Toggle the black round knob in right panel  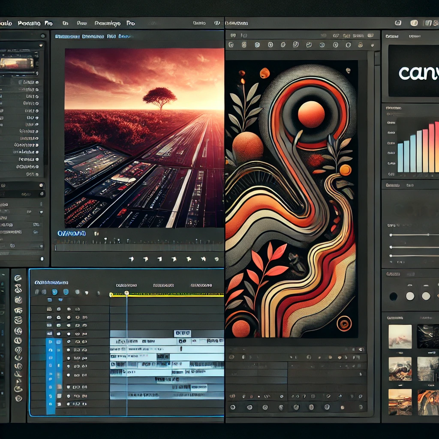393,296
